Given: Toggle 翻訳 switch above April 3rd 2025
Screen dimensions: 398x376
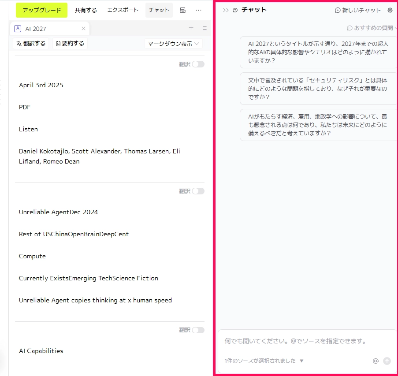Looking at the screenshot, I should [198, 64].
